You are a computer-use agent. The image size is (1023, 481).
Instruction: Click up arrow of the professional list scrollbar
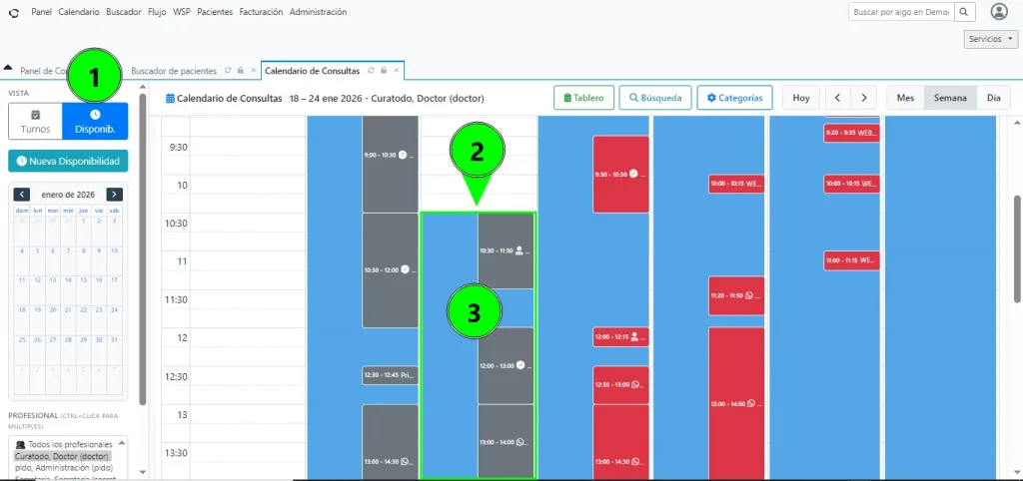[x=121, y=442]
